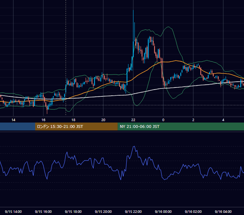
Task: Click the 9/16 02:00 date label
Action: pos(193,211)
